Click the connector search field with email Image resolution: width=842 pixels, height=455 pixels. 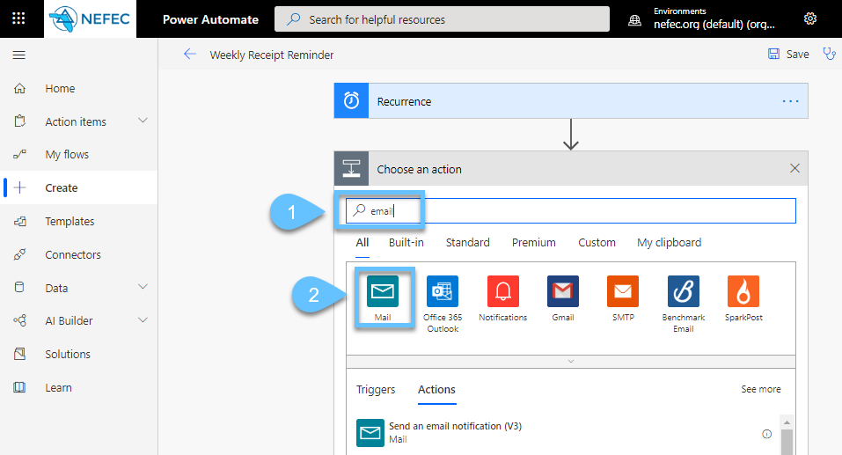[x=571, y=210]
